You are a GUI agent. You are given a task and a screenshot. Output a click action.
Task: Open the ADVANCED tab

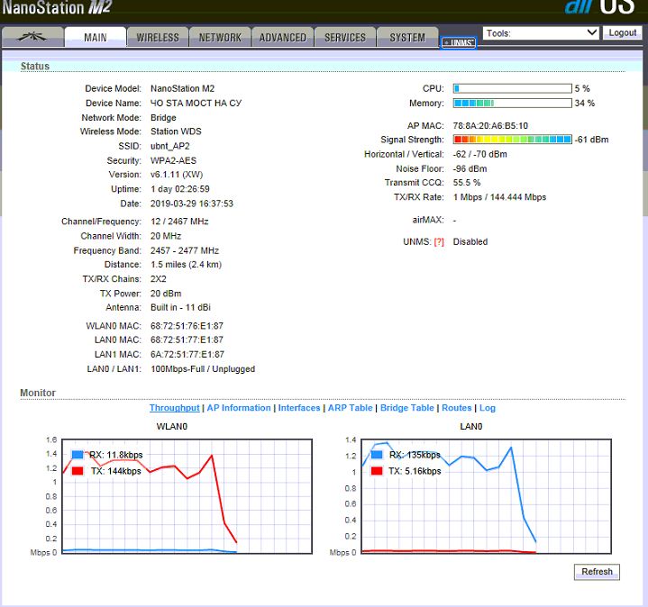(283, 37)
